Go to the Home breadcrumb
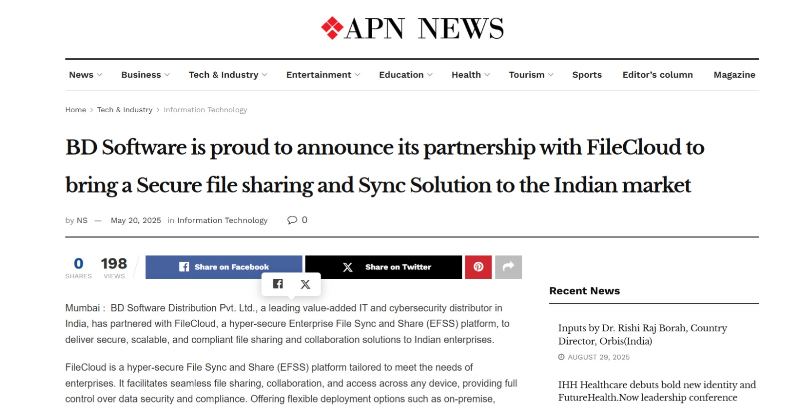The height and width of the screenshot is (410, 799). coord(75,110)
